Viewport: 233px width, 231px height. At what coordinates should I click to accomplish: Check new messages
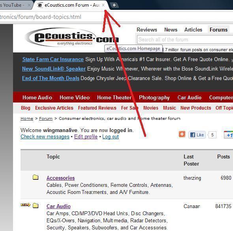(x=45, y=137)
